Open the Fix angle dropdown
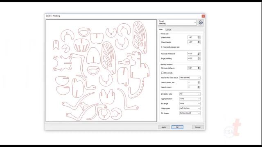The height and width of the screenshot is (147, 262). pos(190,103)
